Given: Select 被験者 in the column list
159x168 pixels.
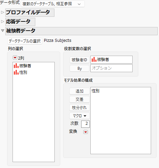Looking at the screenshot, I should coord(25,66).
